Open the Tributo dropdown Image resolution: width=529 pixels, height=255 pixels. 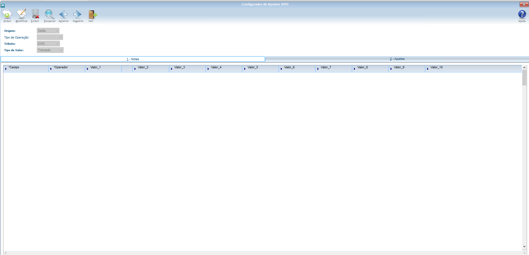coord(48,44)
